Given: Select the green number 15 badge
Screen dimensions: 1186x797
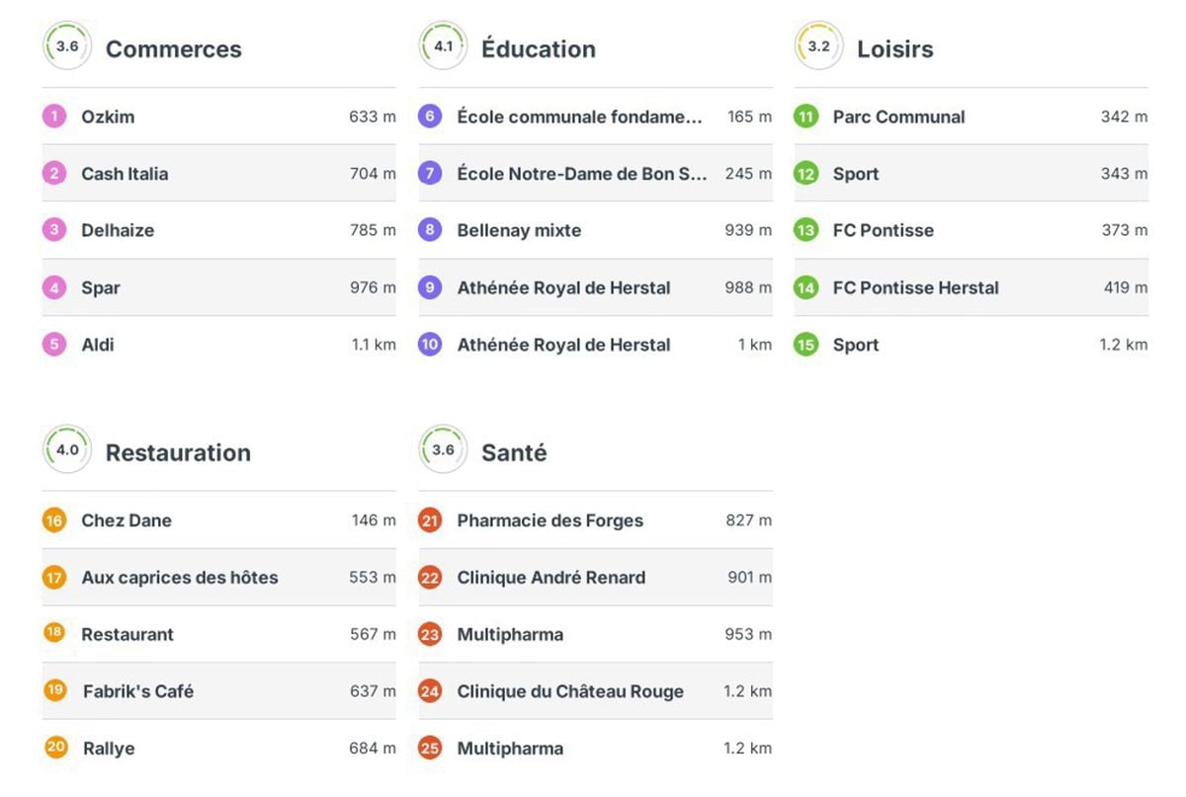Looking at the screenshot, I should pyautogui.click(x=806, y=345).
